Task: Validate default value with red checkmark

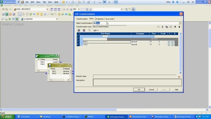Action: [x=179, y=77]
